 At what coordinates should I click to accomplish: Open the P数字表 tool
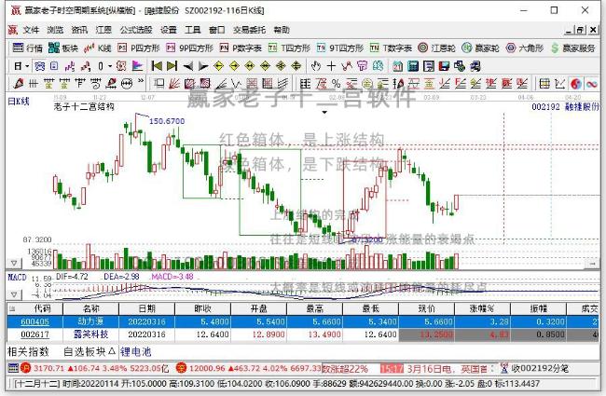click(x=241, y=48)
